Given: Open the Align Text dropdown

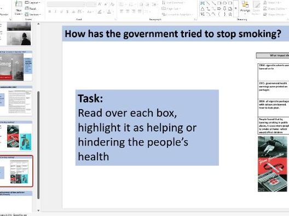Looking at the screenshot, I should click(x=171, y=8).
